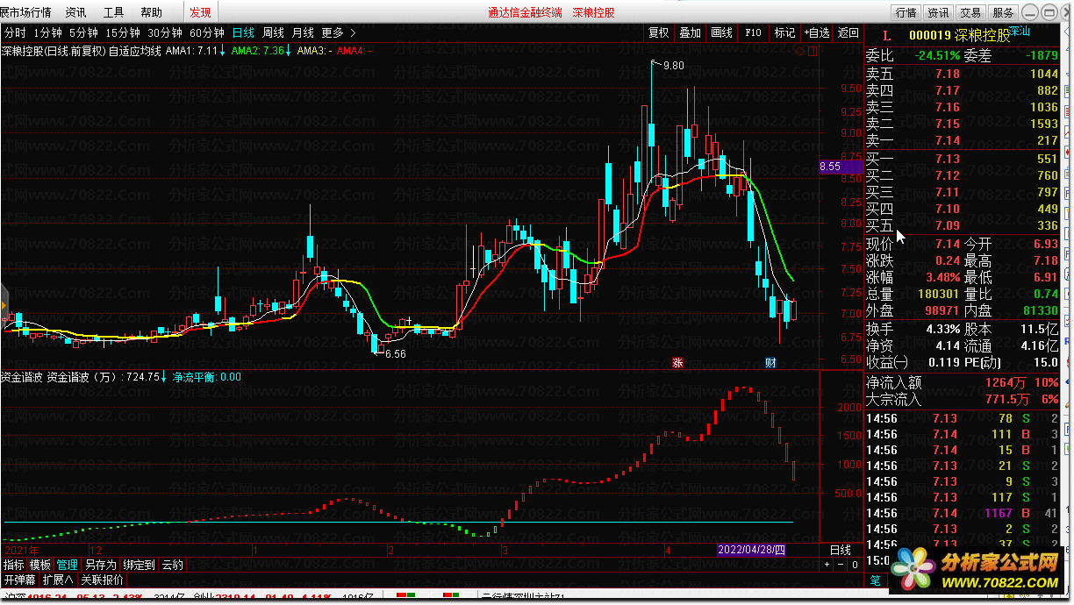
Task: Click the 日线 label beside the time axis
Action: coord(841,550)
